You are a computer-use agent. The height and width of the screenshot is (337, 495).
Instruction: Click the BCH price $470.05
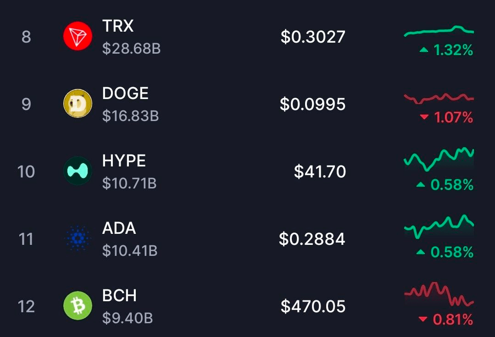[313, 306]
